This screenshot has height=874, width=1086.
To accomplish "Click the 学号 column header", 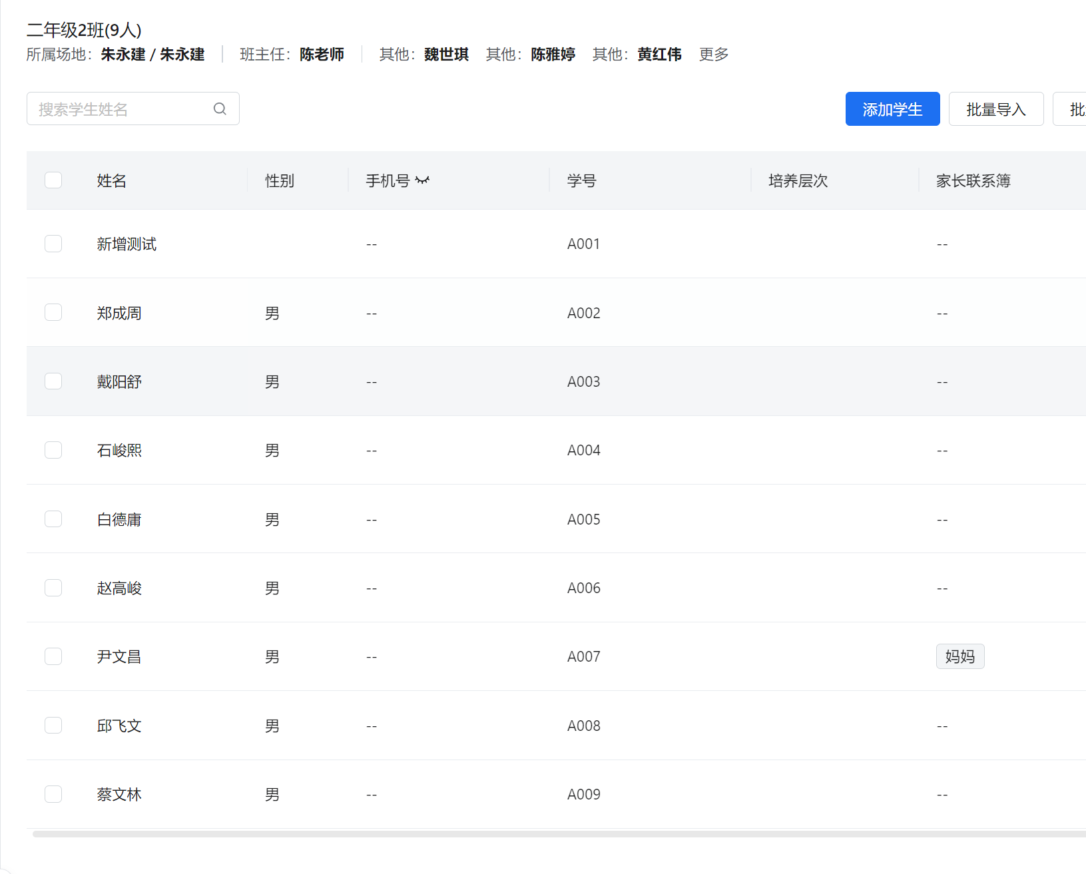I will pos(582,180).
